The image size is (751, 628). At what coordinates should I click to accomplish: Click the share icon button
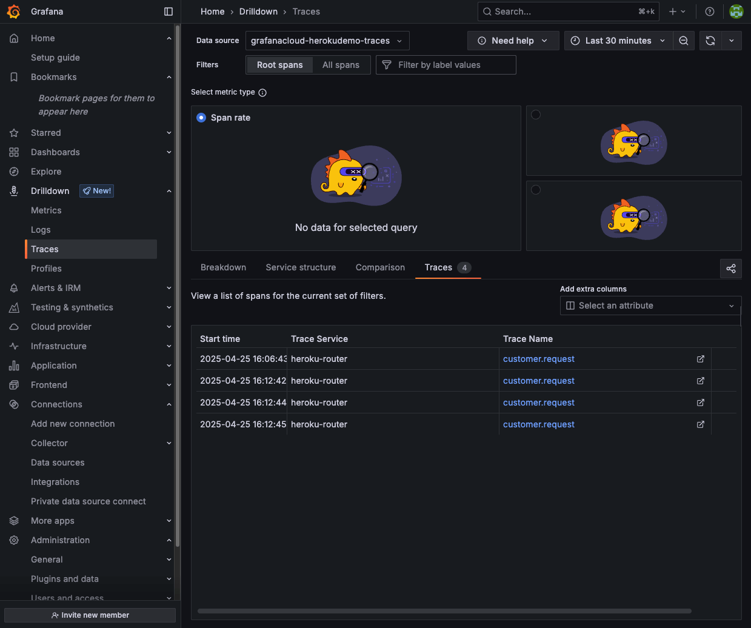(731, 269)
